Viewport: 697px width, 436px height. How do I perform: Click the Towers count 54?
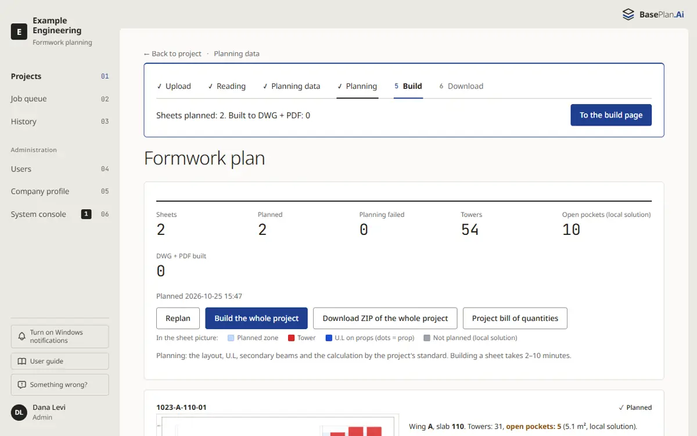[470, 230]
